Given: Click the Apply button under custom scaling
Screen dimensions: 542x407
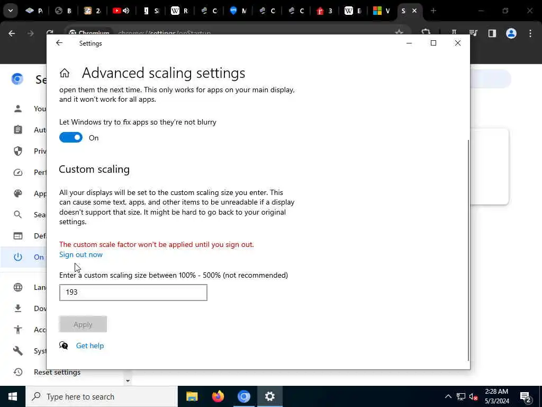Looking at the screenshot, I should click(83, 324).
